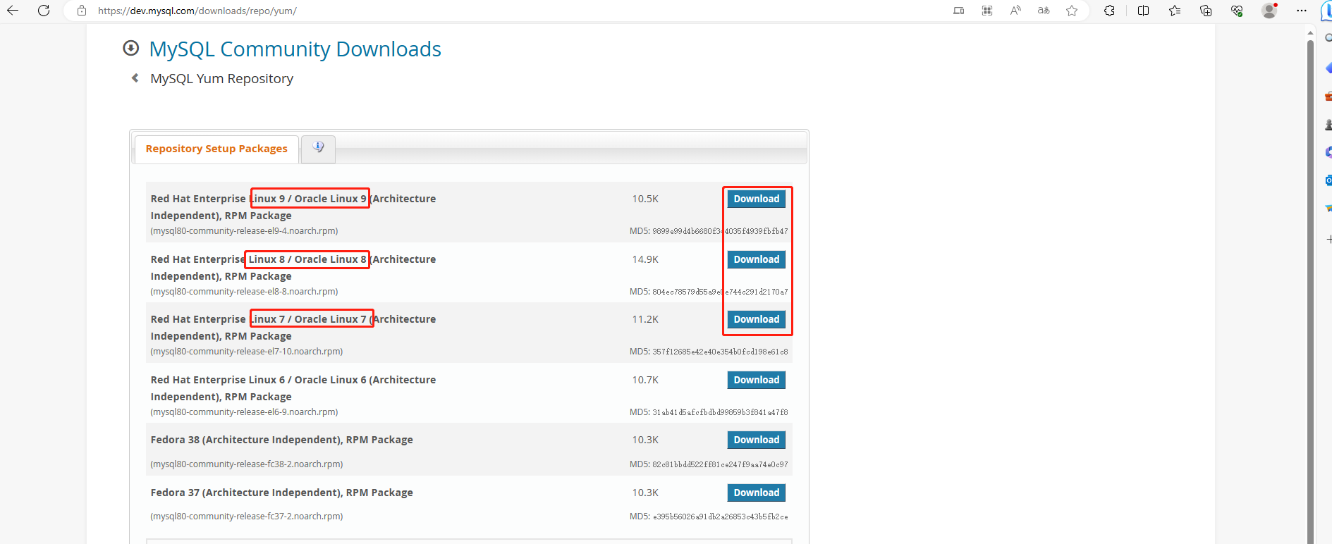Screen dimensions: 1332x544
Task: Toggle split screen view icon
Action: pos(1144,11)
